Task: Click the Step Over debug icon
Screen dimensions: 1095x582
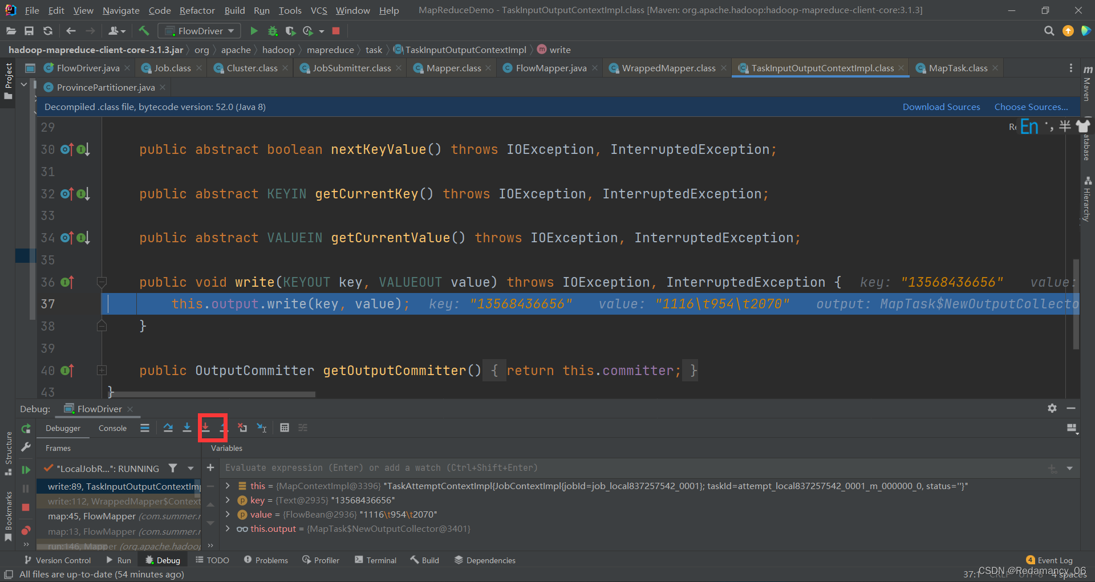Action: point(168,428)
